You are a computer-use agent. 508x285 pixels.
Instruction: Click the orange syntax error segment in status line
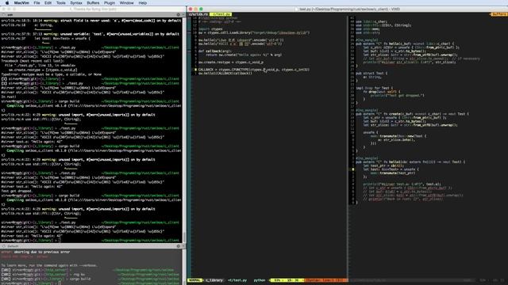(x=325, y=280)
